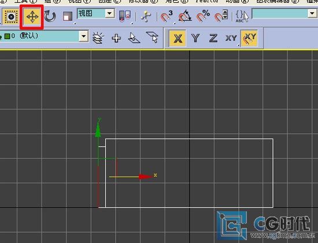Open the 图表编辑器(D) menu
The height and width of the screenshot is (243, 318).
click(x=278, y=1)
